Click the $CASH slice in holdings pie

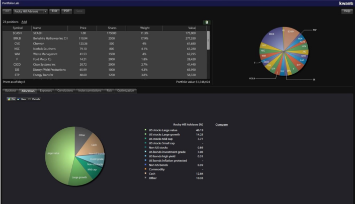tap(291, 35)
